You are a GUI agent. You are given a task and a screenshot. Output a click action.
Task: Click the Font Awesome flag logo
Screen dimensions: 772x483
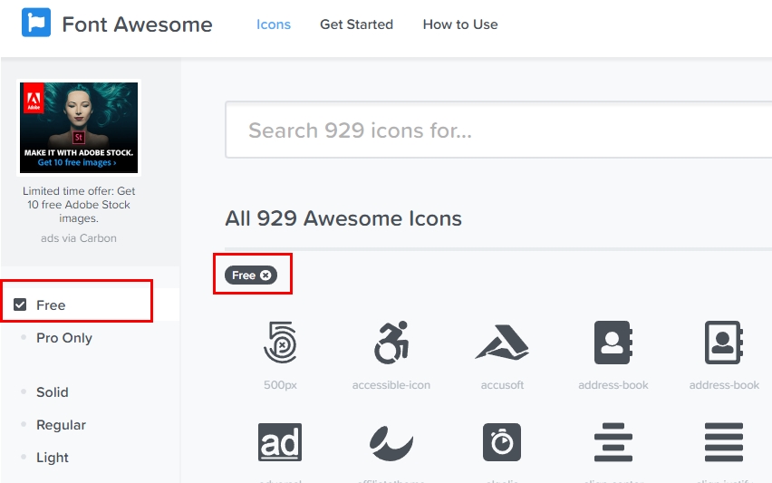tap(36, 24)
